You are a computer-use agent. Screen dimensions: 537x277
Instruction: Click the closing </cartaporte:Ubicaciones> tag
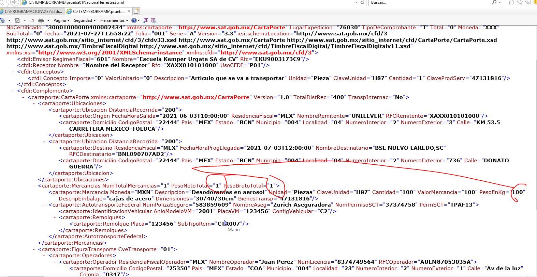tap(73, 180)
